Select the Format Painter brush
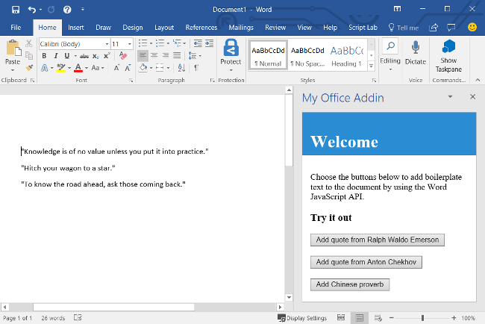This screenshot has height=324, width=485. pyautogui.click(x=29, y=67)
